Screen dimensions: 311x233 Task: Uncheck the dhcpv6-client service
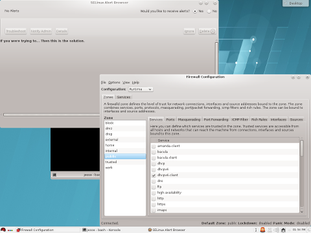[x=154, y=175]
